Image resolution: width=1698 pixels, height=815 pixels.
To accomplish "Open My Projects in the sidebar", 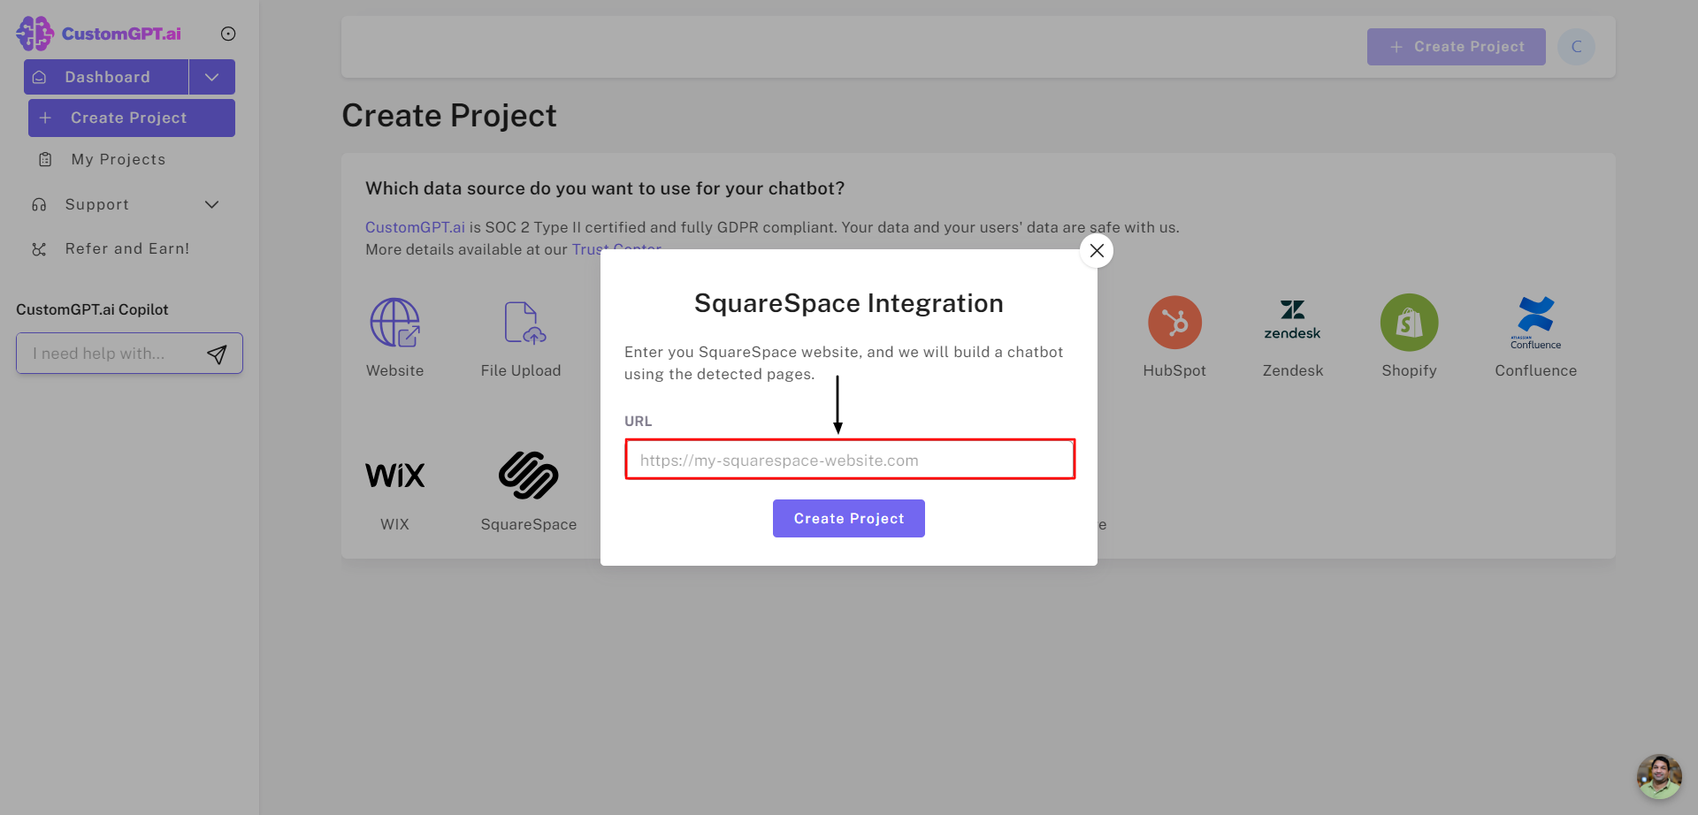I will pos(119,159).
